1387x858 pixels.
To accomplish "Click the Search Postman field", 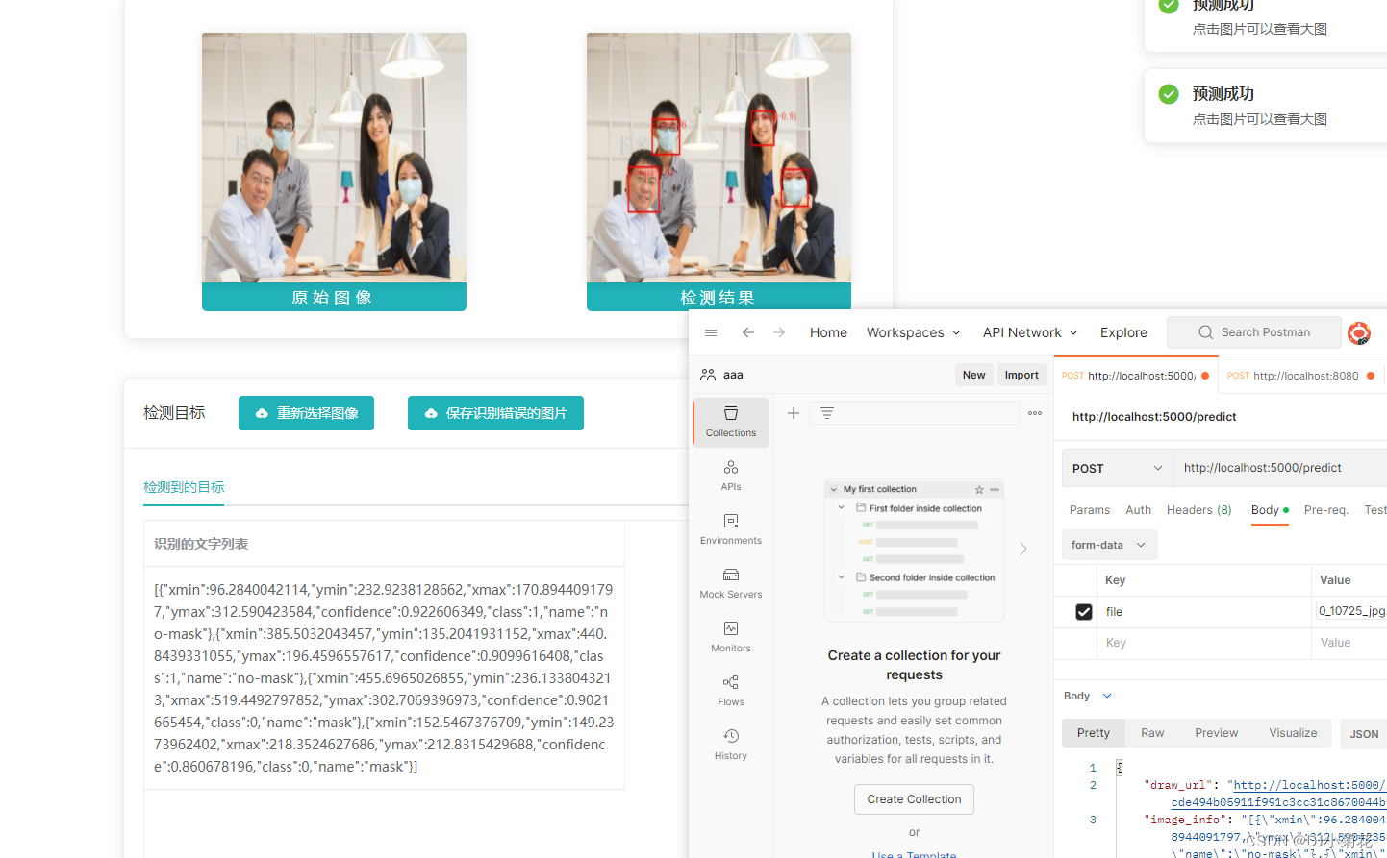I will [1254, 332].
